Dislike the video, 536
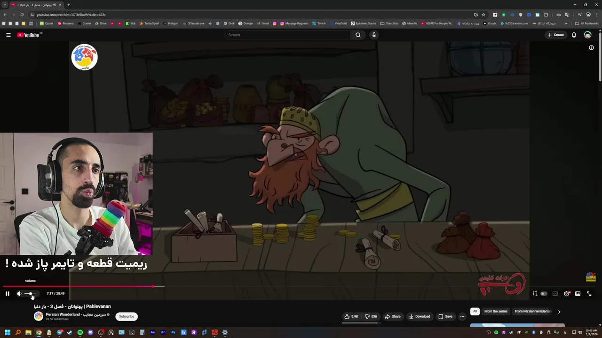 pyautogui.click(x=371, y=316)
